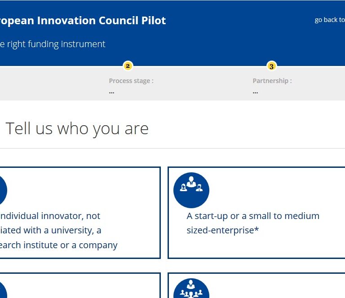345x298 pixels.
Task: Click the start-up team icon
Action: click(191, 190)
